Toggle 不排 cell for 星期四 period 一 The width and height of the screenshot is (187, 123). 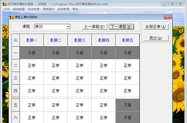point(103,53)
